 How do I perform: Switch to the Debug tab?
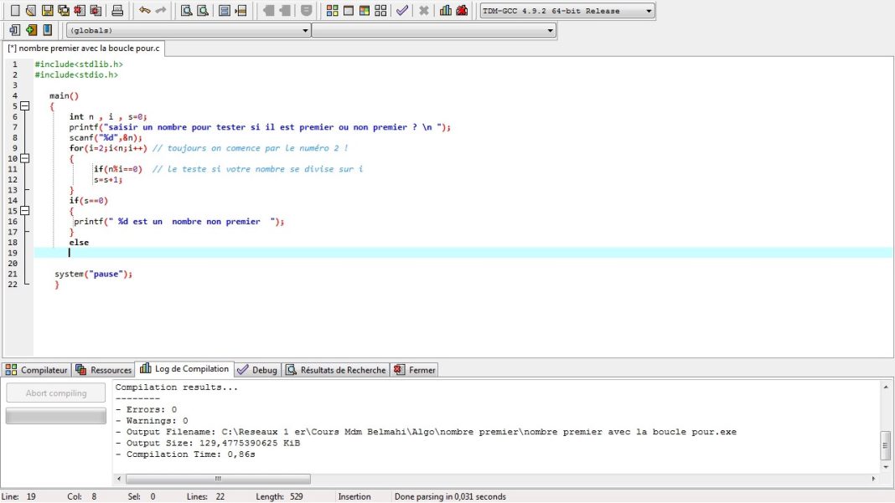(x=257, y=370)
